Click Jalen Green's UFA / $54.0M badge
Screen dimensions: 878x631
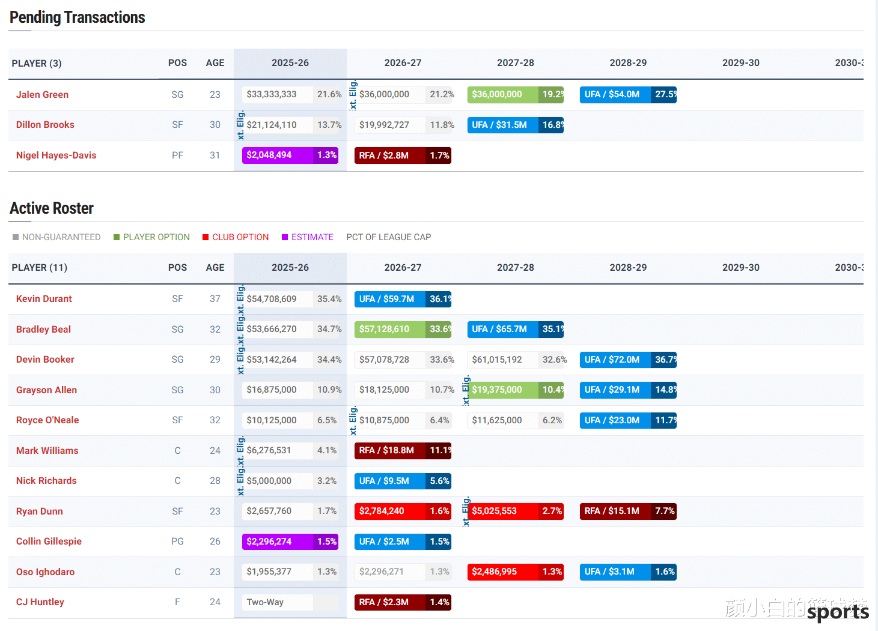(x=628, y=94)
